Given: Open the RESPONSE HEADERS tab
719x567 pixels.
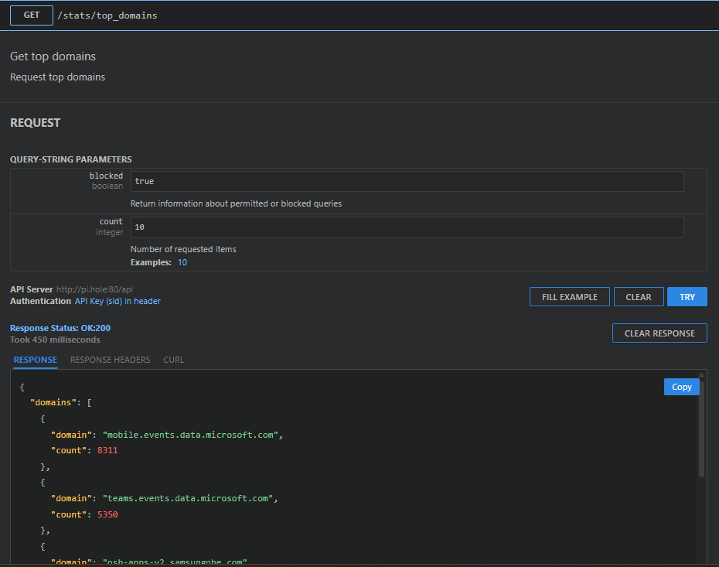Looking at the screenshot, I should 111,360.
